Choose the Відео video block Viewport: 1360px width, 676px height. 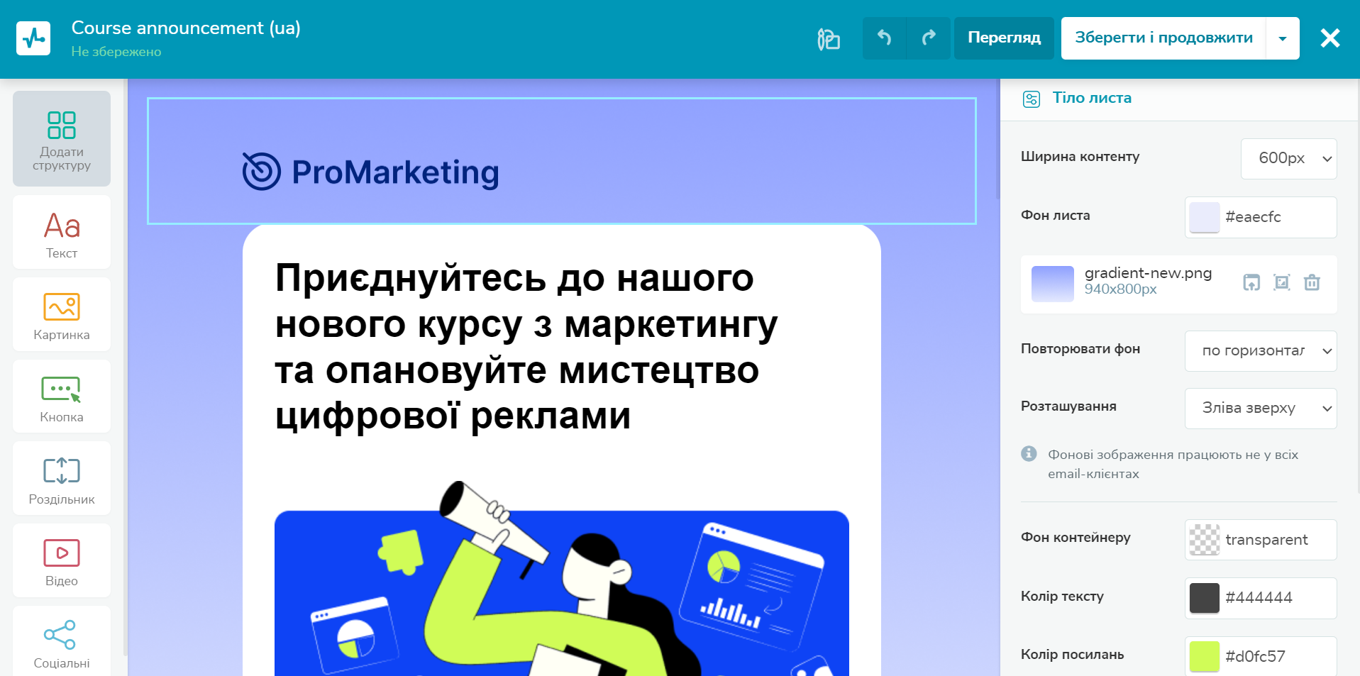pyautogui.click(x=62, y=560)
